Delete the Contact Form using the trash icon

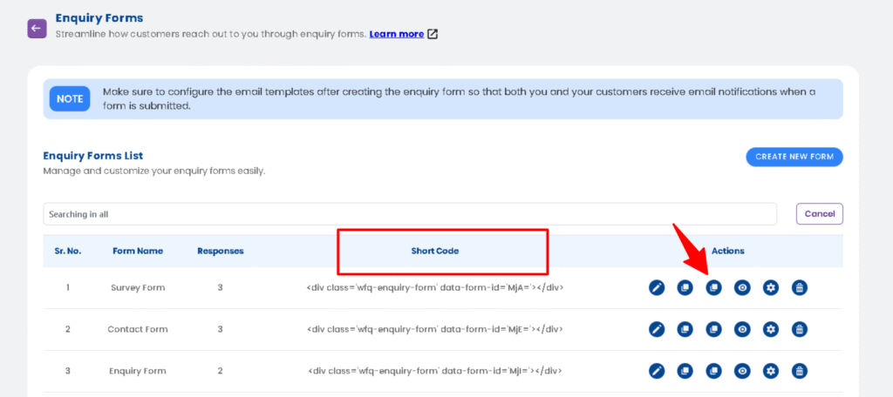800,329
